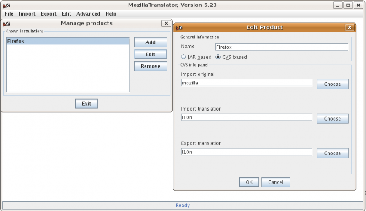
Task: Choose folder for Import translation
Action: click(x=333, y=119)
